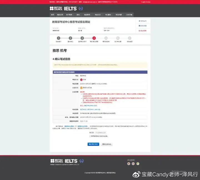Go to step 1 circle in progress bar

pyautogui.click(x=59, y=38)
